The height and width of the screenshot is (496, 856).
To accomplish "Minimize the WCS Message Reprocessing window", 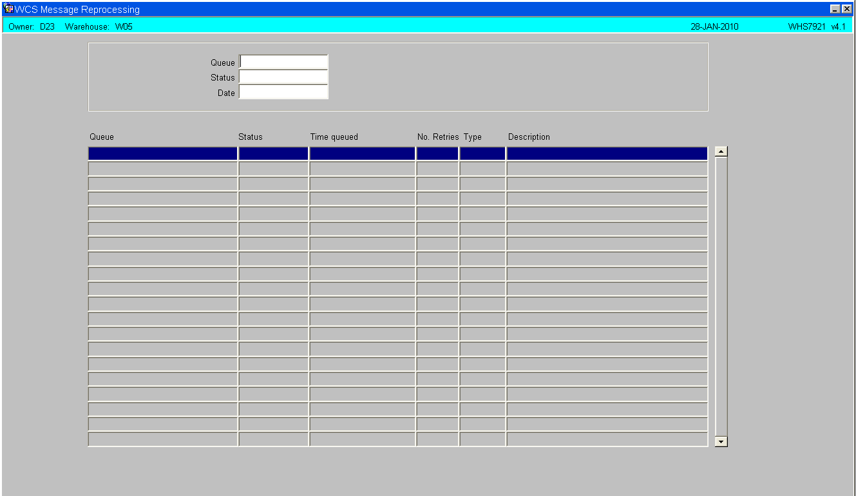I will coord(835,10).
